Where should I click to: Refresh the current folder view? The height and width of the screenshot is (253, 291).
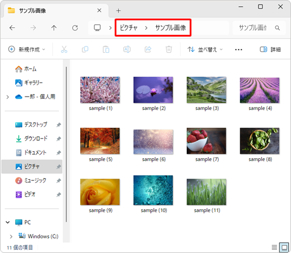pyautogui.click(x=75, y=28)
